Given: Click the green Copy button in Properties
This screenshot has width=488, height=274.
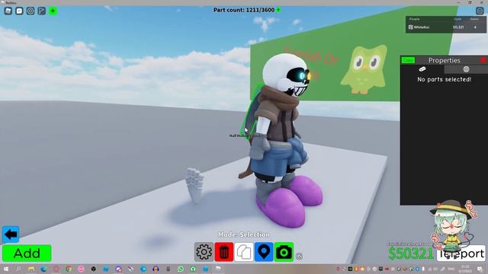Looking at the screenshot, I should (408, 60).
